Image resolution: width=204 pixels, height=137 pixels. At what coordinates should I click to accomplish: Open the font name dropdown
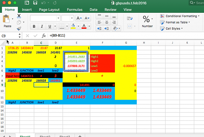pos(58,18)
